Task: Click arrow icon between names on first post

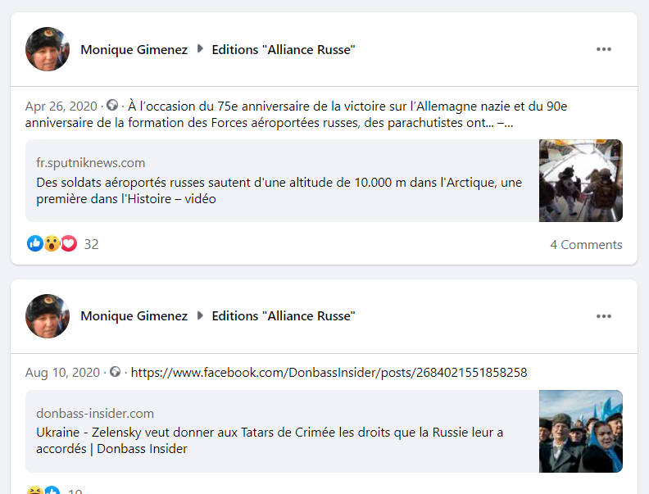Action: pyautogui.click(x=200, y=49)
